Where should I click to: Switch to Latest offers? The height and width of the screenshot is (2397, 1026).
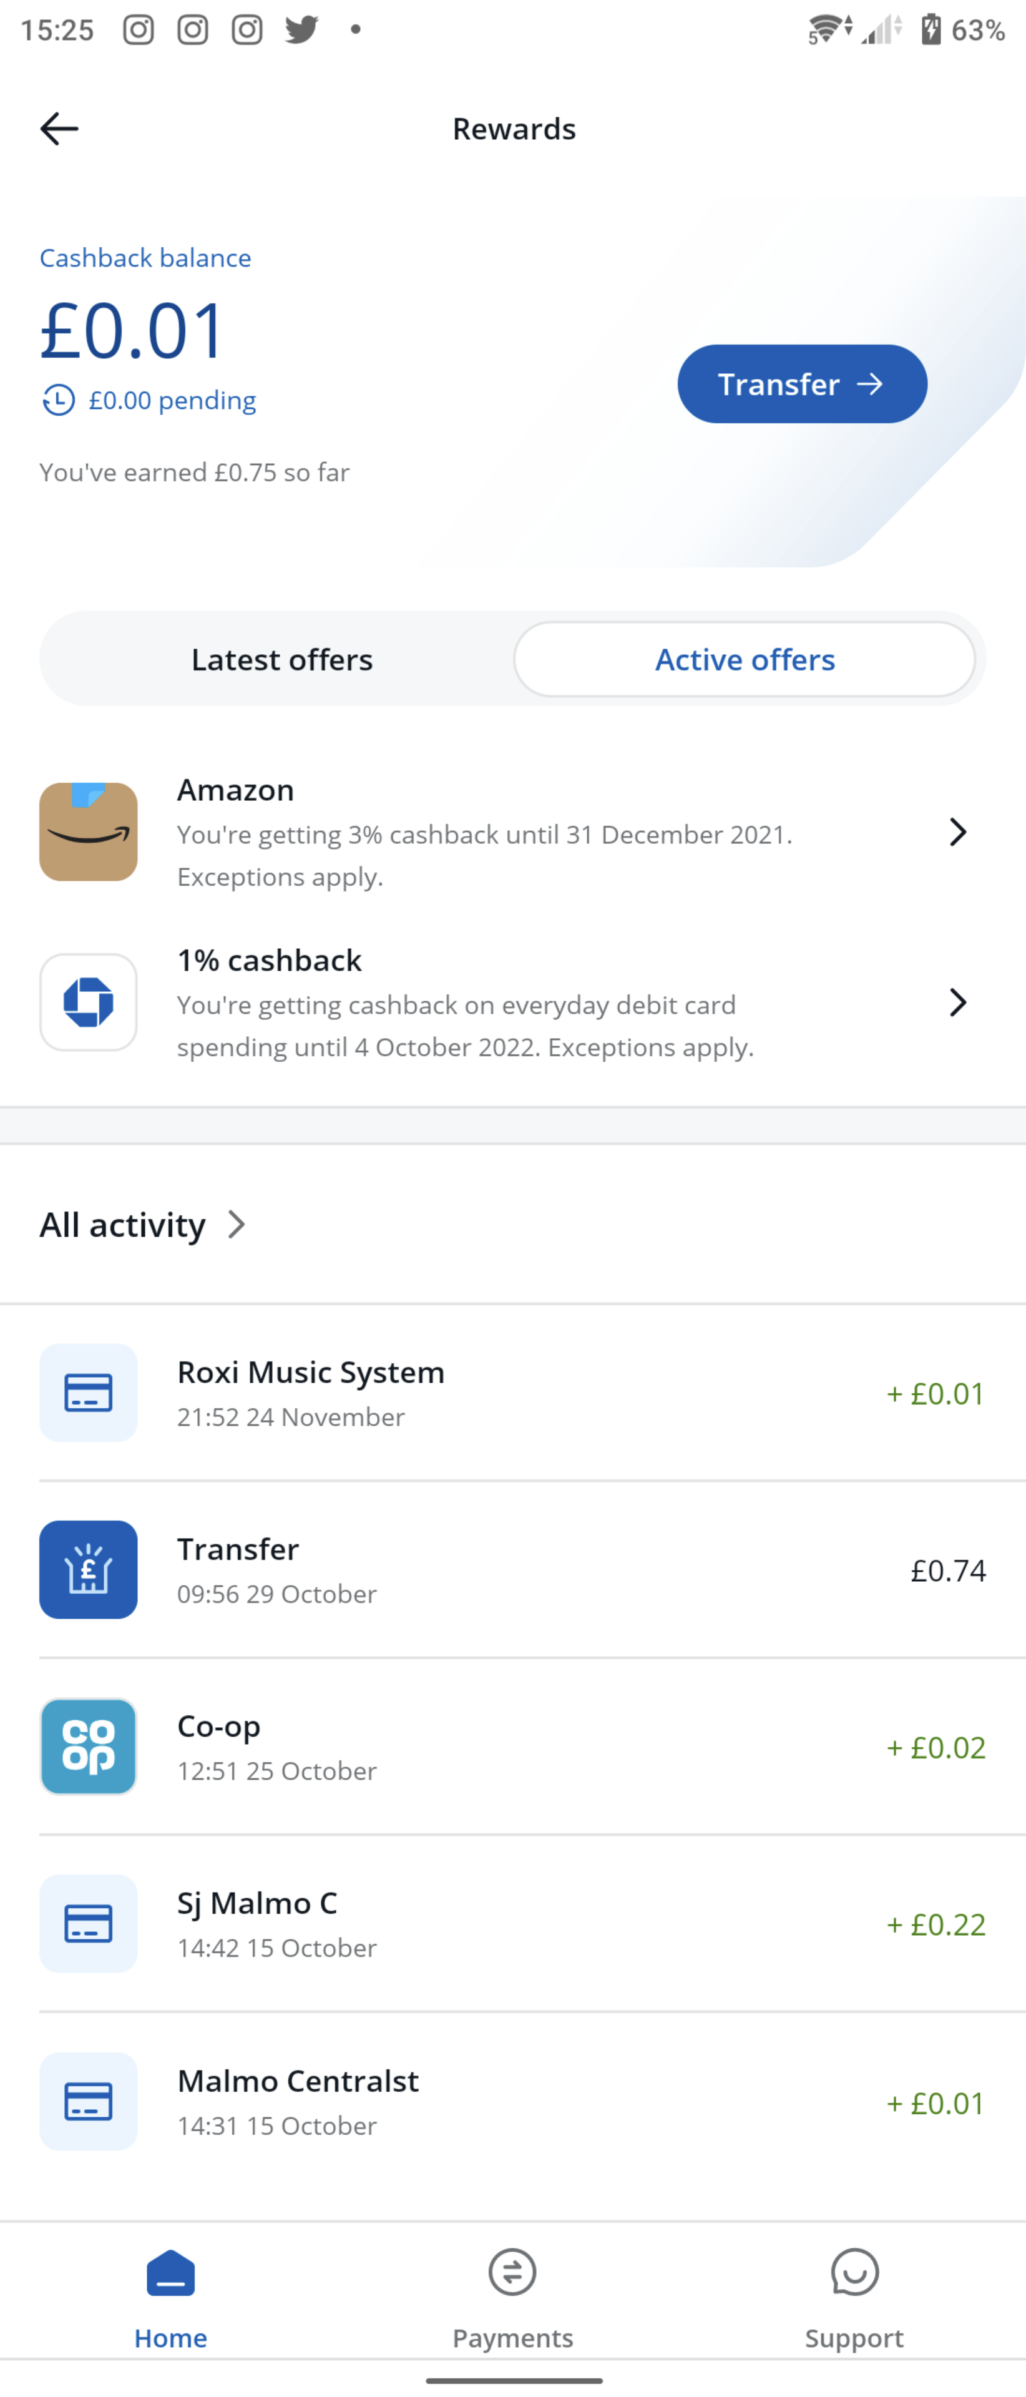pyautogui.click(x=282, y=660)
